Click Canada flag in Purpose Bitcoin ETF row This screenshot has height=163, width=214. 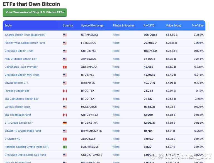65,91
